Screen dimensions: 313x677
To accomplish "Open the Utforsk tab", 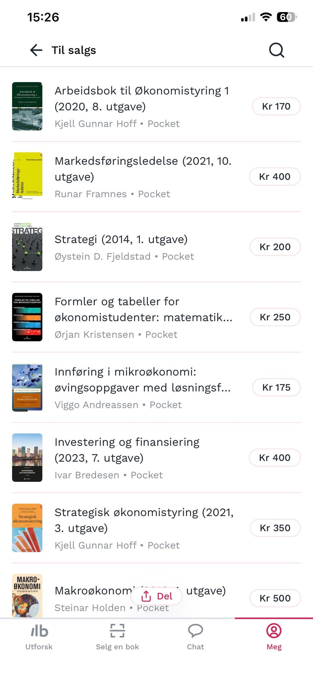I will (x=39, y=637).
